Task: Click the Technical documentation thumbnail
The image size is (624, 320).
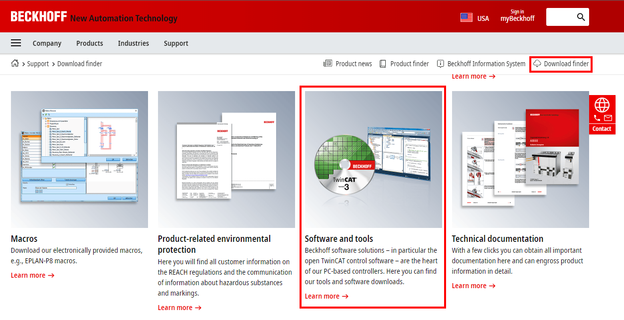Action: point(520,159)
